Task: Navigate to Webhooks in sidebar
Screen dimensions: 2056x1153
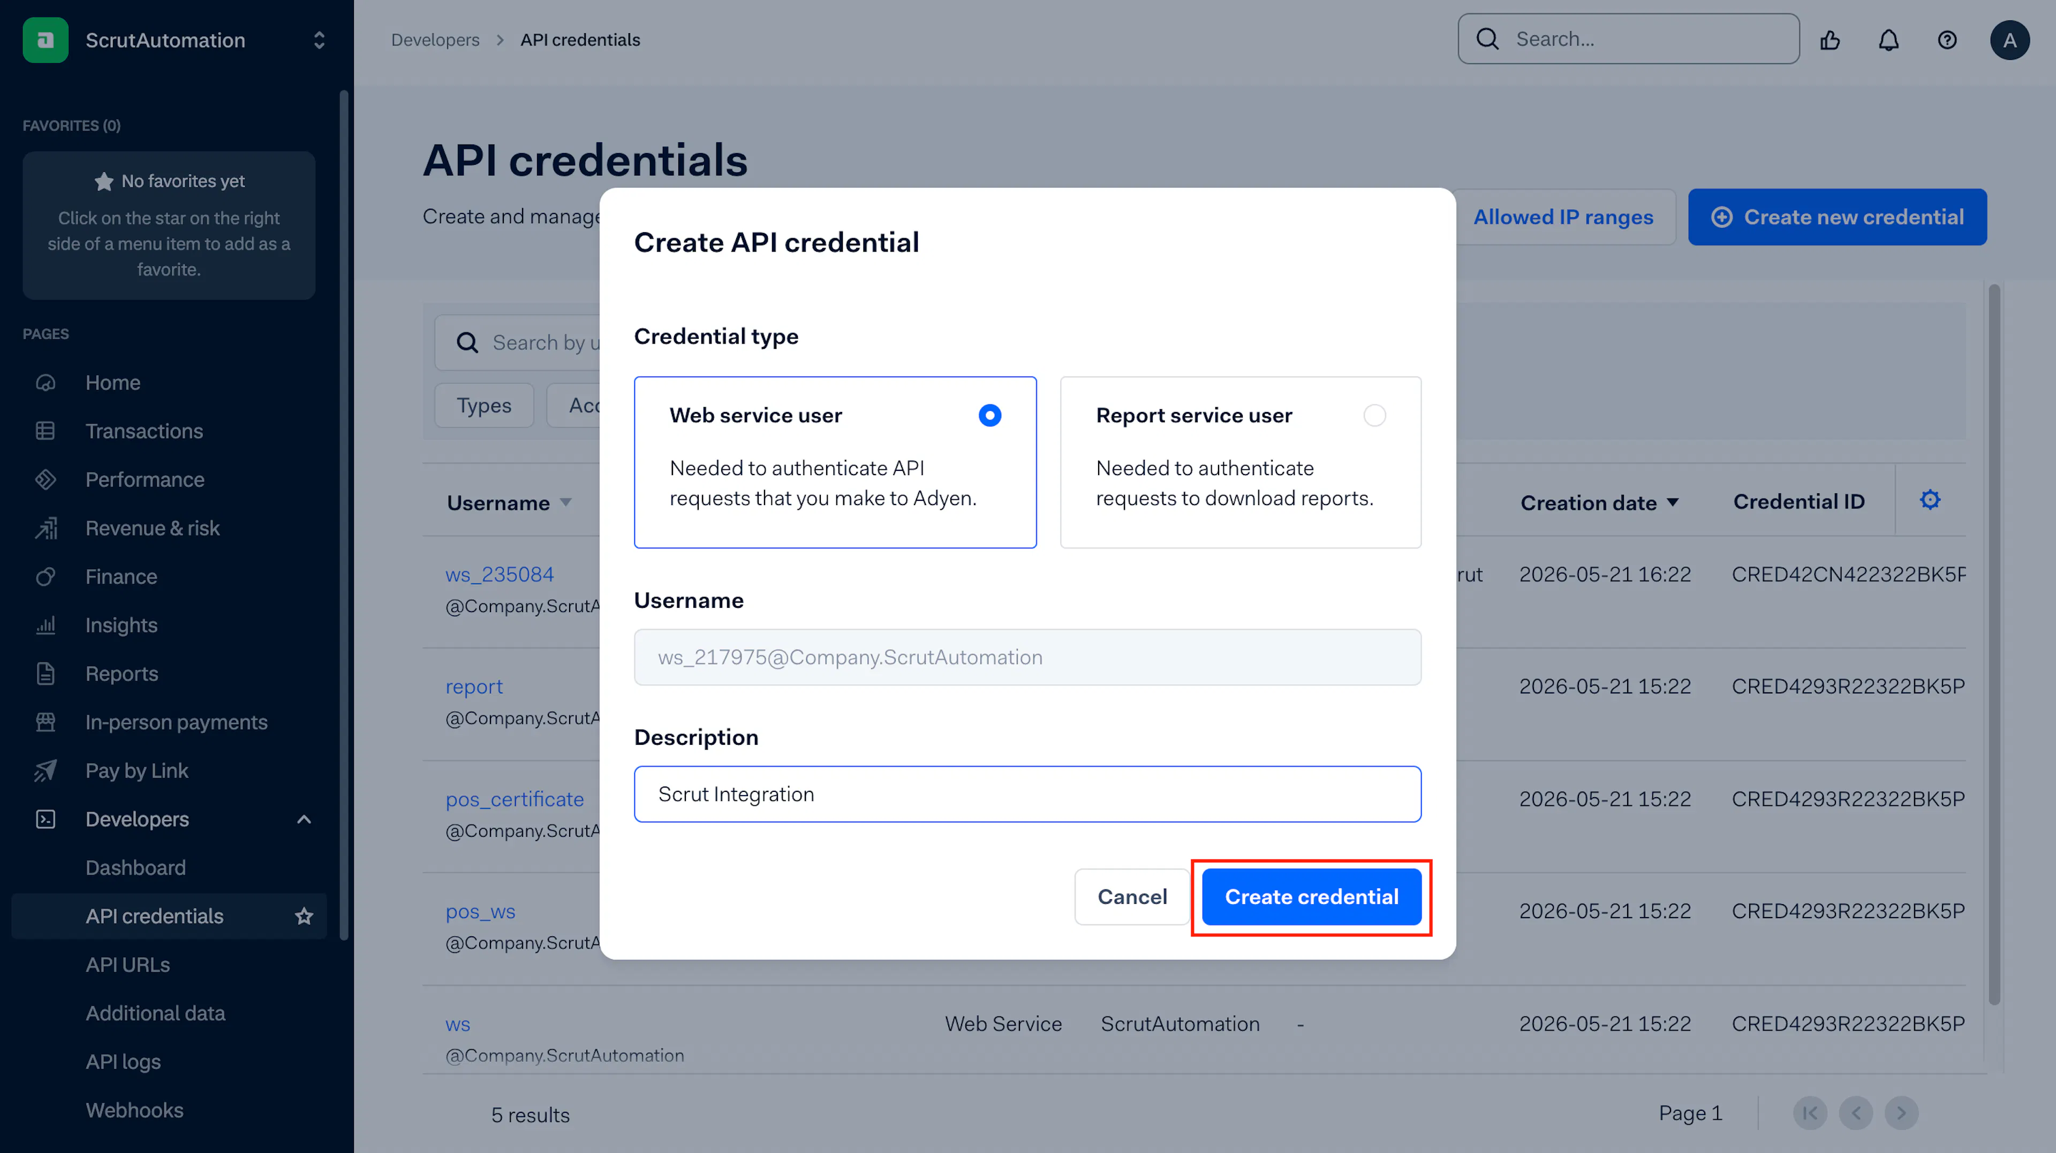Action: point(134,1110)
